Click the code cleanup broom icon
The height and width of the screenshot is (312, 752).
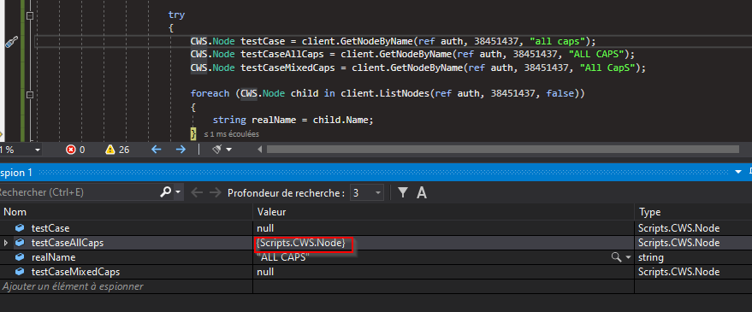click(216, 150)
